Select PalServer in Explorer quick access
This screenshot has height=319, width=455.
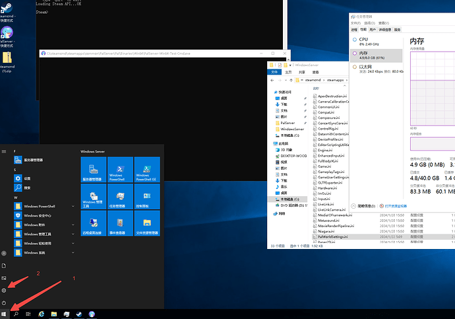click(x=288, y=123)
